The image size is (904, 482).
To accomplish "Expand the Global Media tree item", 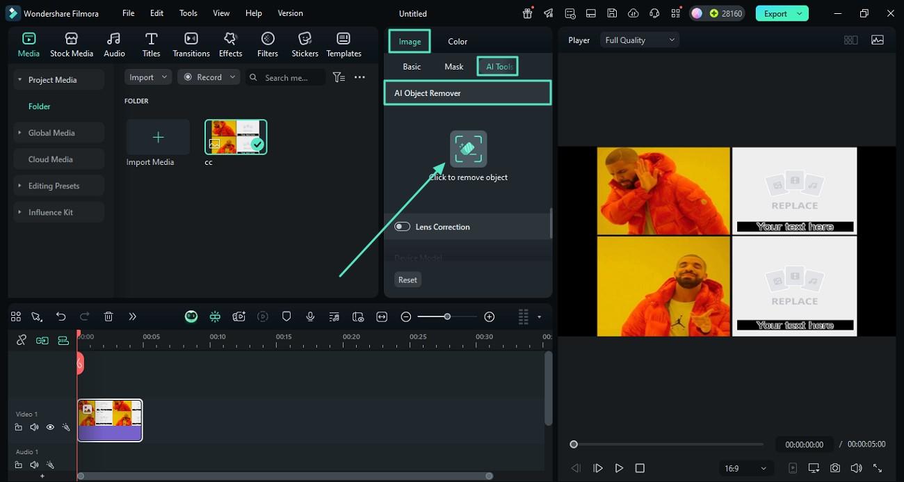I will click(x=19, y=133).
